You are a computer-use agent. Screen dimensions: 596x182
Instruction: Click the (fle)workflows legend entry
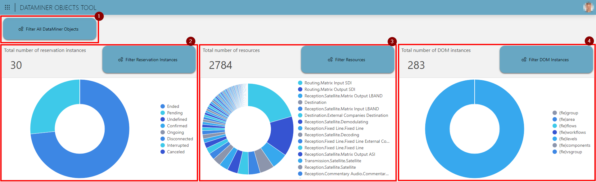pos(569,132)
